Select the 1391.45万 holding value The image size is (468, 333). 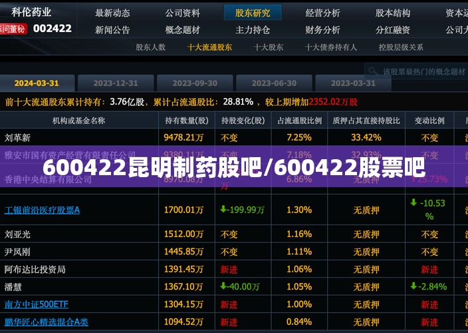(x=183, y=269)
